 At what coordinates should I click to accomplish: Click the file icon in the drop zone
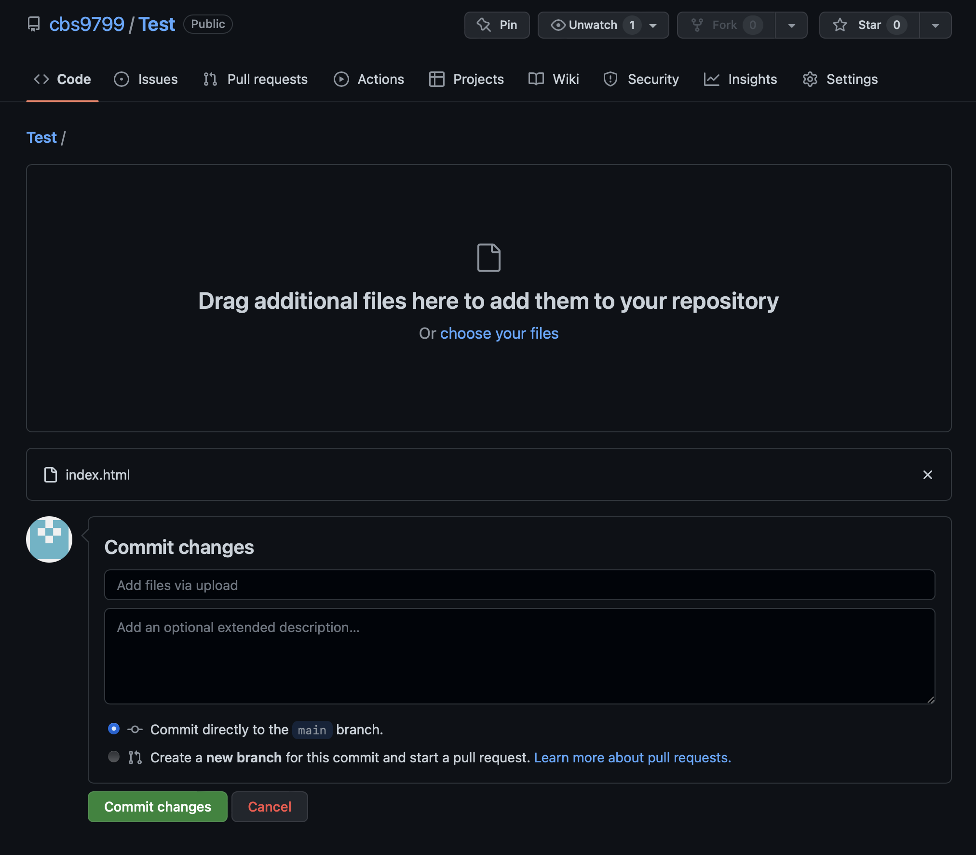coord(488,258)
